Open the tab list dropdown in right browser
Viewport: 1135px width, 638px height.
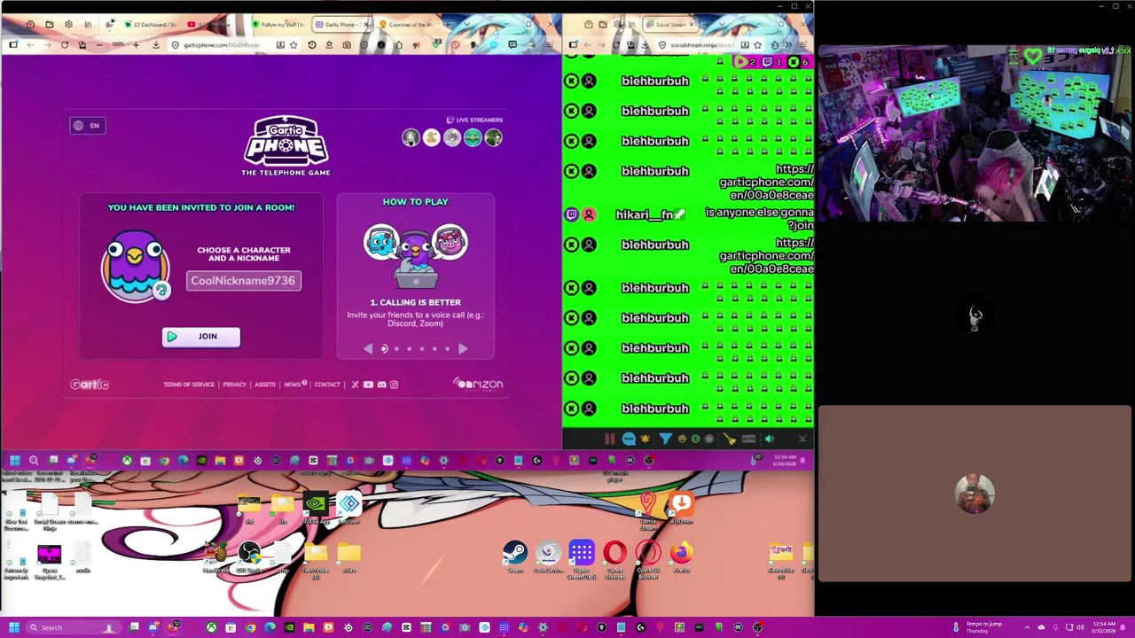[722, 24]
